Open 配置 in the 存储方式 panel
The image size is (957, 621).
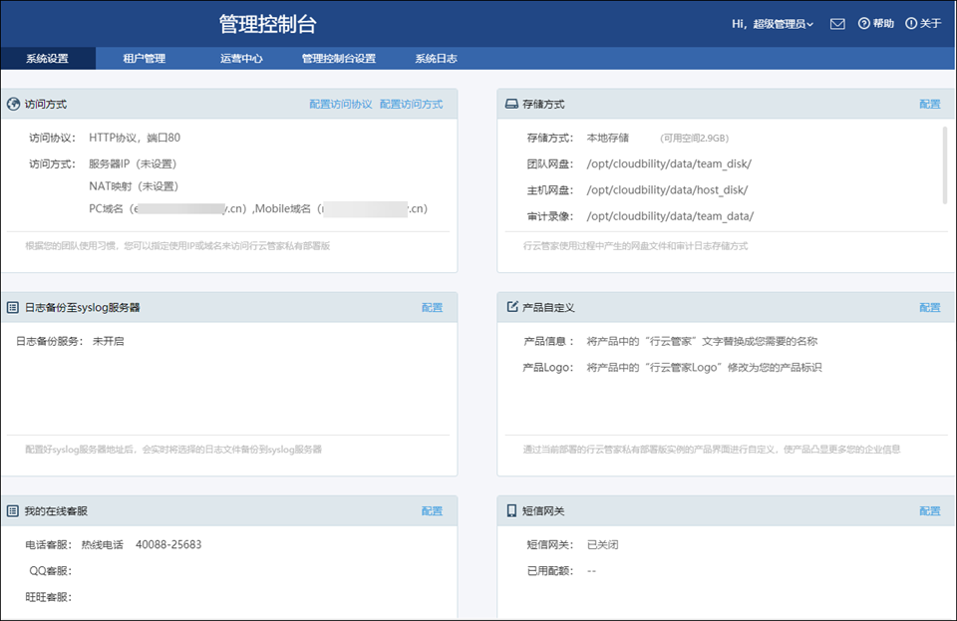coord(928,103)
